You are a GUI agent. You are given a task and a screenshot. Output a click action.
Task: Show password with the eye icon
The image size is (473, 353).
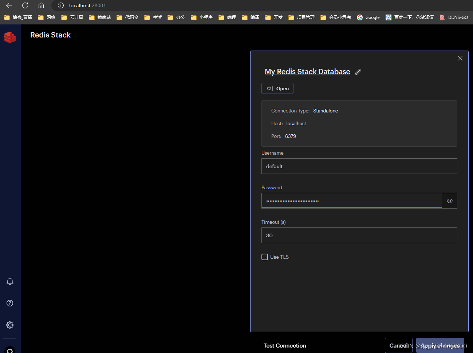point(450,201)
